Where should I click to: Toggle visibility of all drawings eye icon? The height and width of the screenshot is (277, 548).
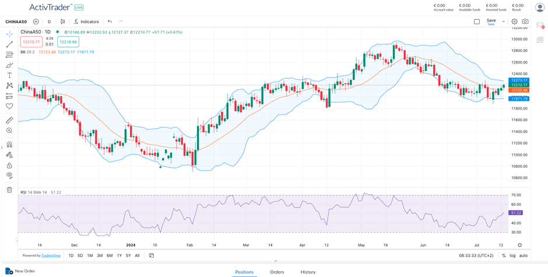coord(9,175)
